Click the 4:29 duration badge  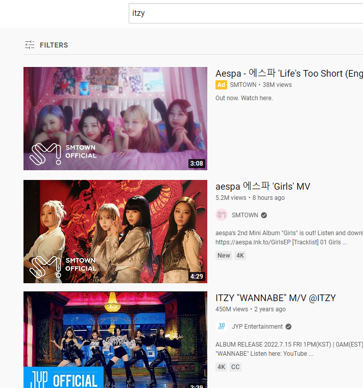pos(197,276)
